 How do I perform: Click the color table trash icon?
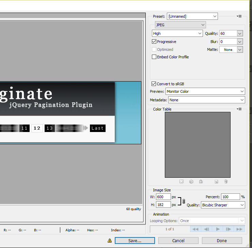[226, 181]
